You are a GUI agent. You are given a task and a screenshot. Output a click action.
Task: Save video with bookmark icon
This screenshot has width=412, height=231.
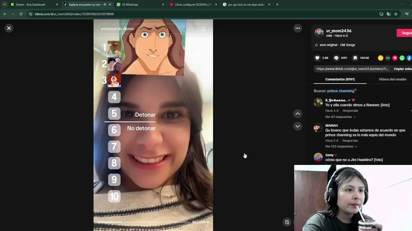point(355,58)
